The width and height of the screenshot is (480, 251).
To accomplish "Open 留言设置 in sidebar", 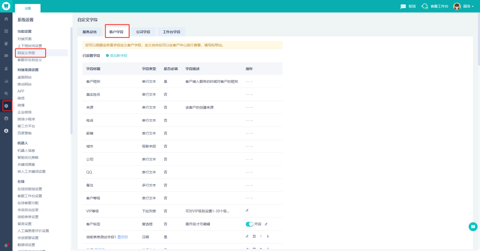I will tap(24, 224).
